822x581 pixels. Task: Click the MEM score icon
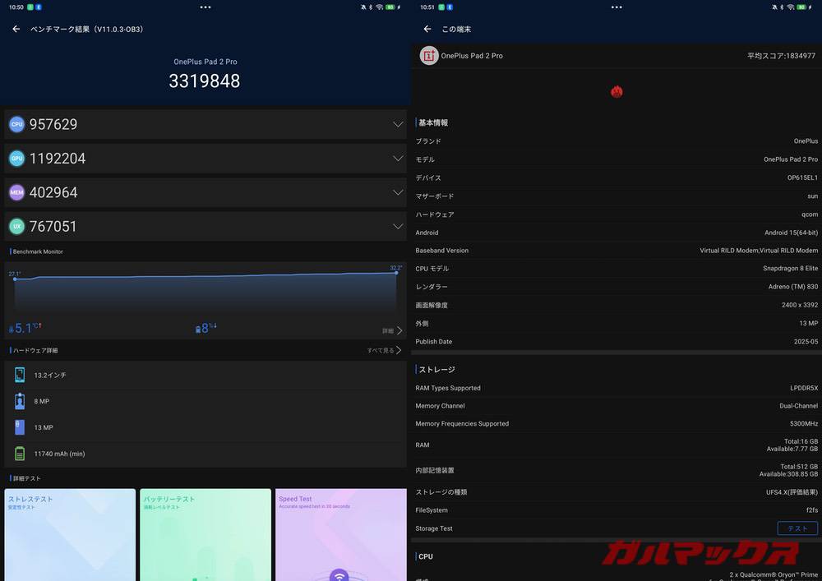[17, 192]
